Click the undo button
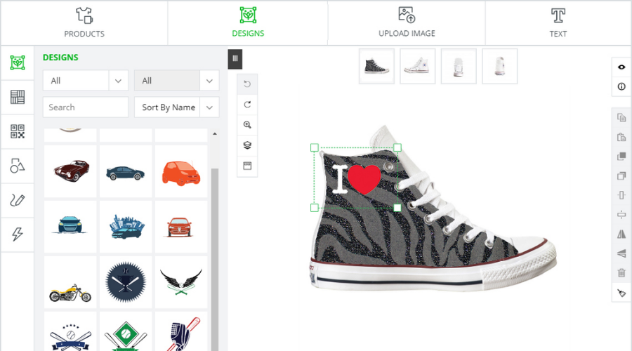The image size is (632, 351). [247, 84]
